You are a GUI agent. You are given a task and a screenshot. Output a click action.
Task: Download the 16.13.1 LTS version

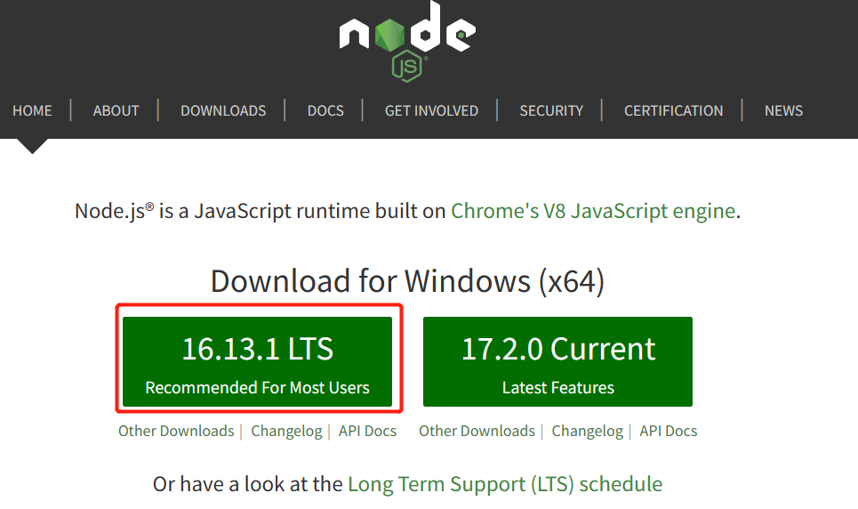pos(257,361)
